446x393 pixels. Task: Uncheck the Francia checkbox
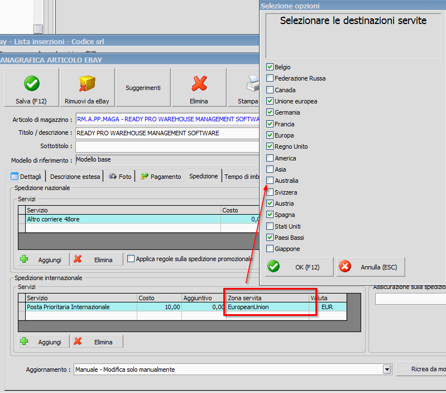[270, 124]
